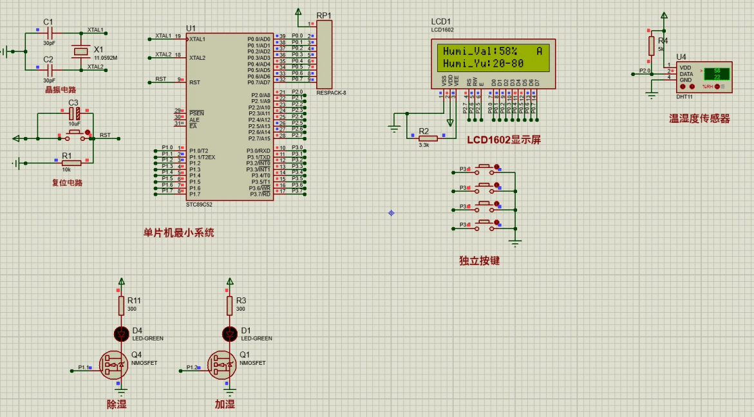Click the STC89C52 microcontroller chip body
Image resolution: width=754 pixels, height=417 pixels.
click(x=230, y=116)
